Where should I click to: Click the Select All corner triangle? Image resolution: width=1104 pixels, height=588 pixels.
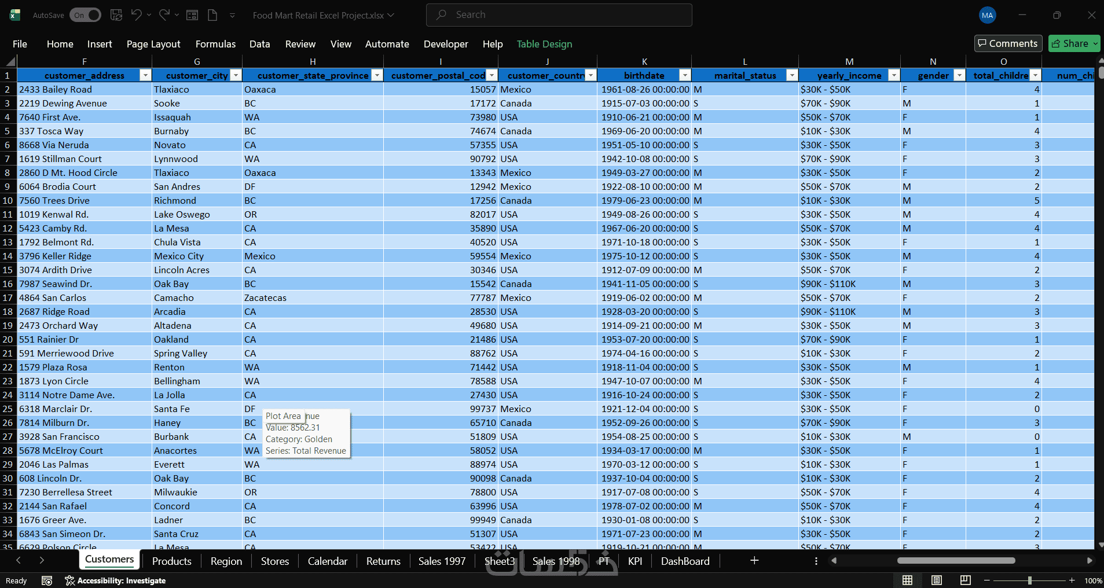(x=10, y=61)
